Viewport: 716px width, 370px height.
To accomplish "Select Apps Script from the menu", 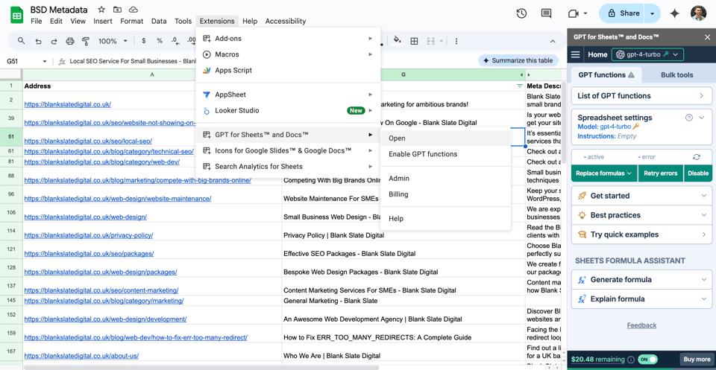I will pos(288,70).
